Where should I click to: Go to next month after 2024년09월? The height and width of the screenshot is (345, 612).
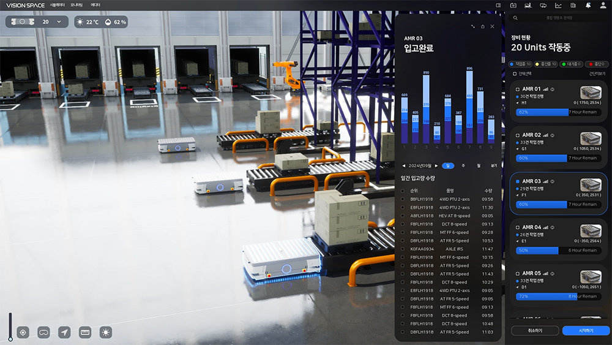pyautogui.click(x=436, y=165)
